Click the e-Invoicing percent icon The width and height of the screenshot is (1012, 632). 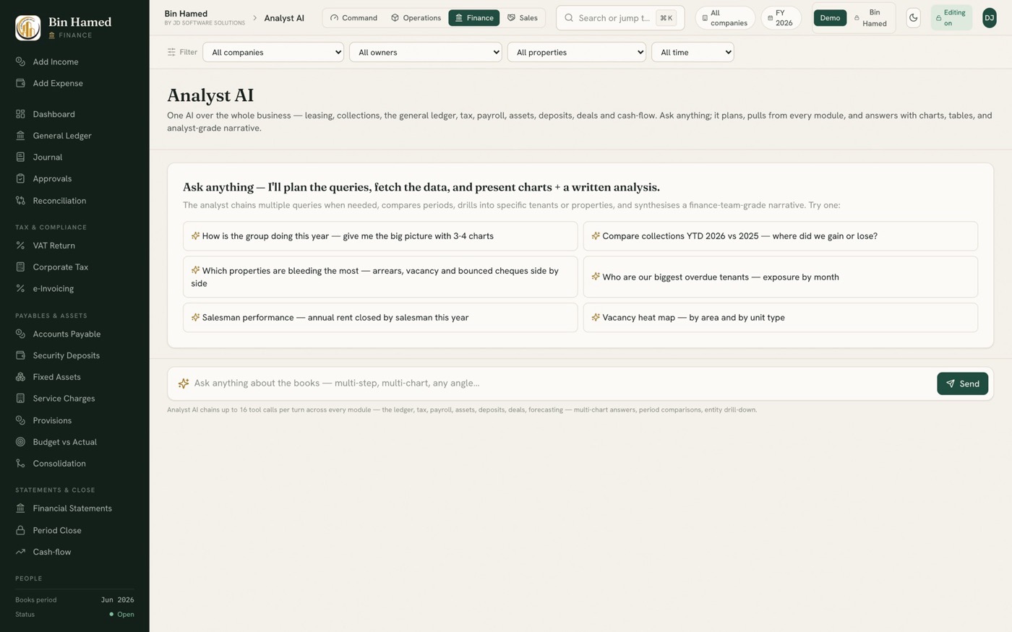tap(20, 289)
